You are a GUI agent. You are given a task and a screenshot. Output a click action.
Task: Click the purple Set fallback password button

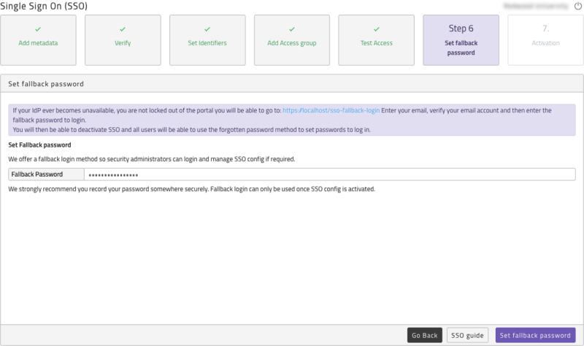(x=535, y=335)
